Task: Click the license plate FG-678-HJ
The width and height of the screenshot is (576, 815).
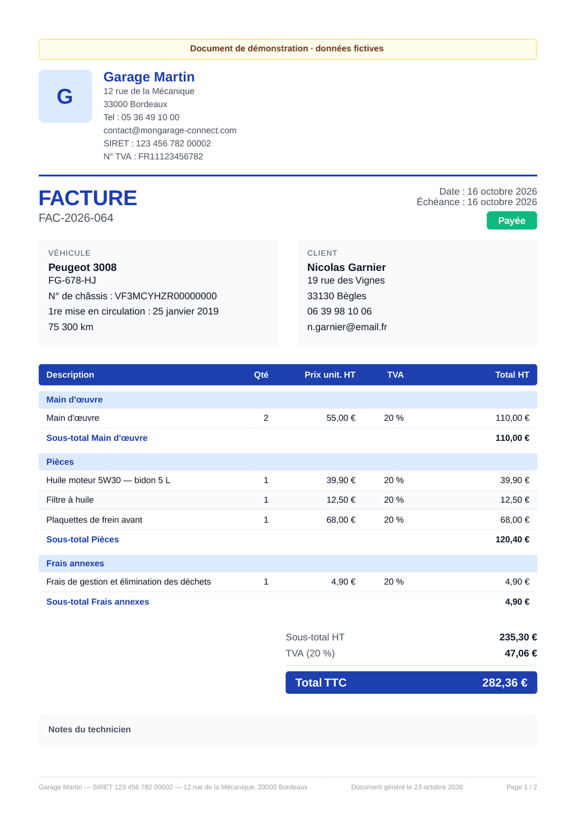Action: coord(72,281)
